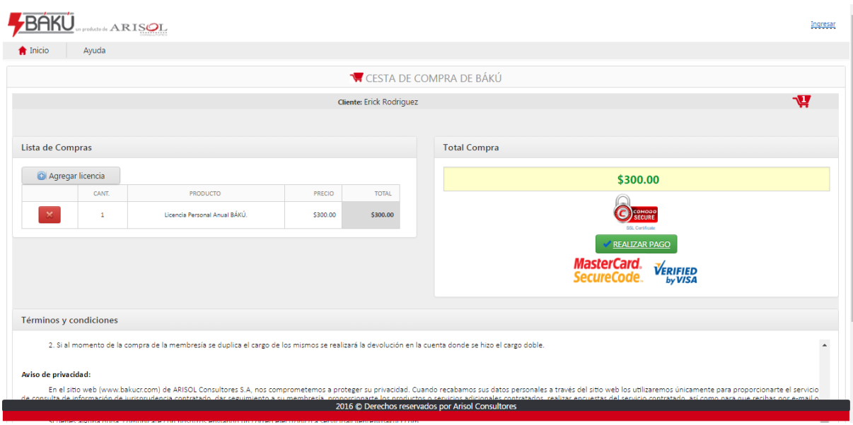Image resolution: width=853 pixels, height=425 pixels.
Task: Click the Cliente: Erick Rodriguez label
Action: tap(378, 102)
